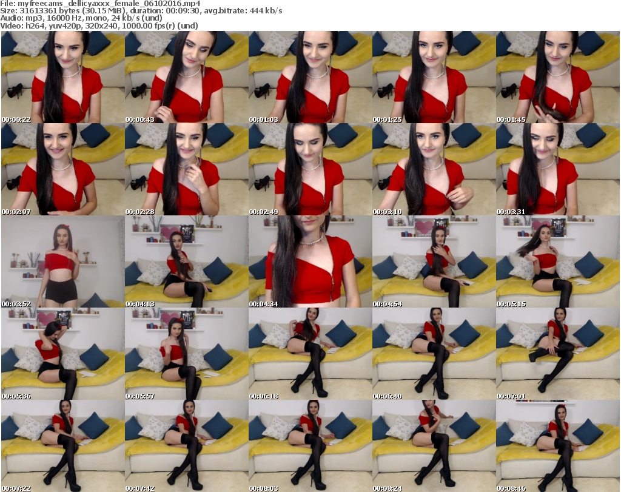Pick the frame timestamped 00:04:34

coord(310,261)
